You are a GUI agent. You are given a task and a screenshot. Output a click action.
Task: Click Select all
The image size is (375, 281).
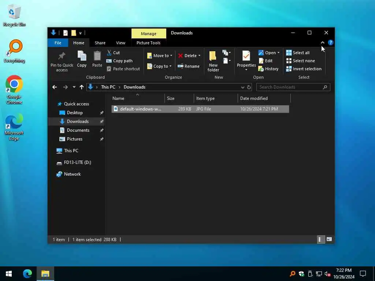tap(298, 53)
